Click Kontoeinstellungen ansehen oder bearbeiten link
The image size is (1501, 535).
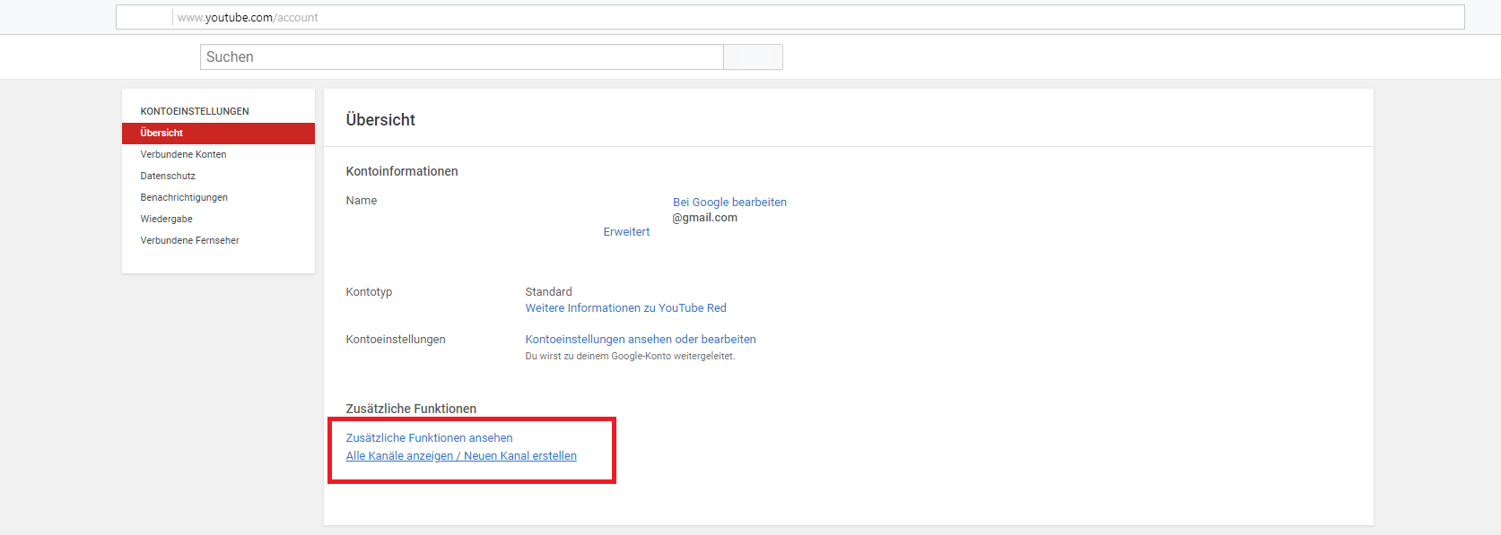tap(641, 339)
